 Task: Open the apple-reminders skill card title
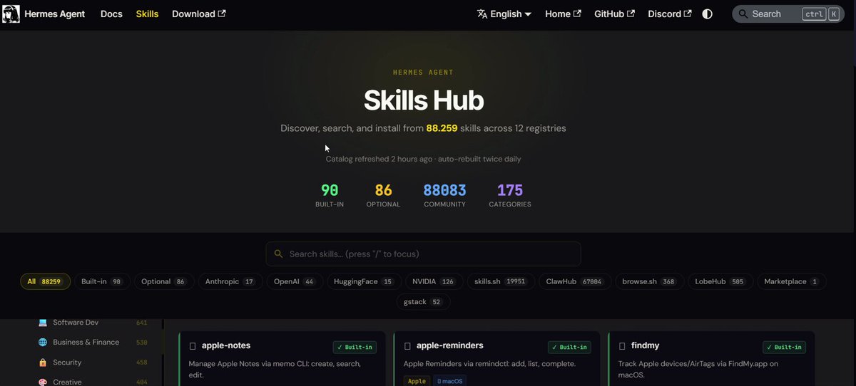(x=450, y=345)
